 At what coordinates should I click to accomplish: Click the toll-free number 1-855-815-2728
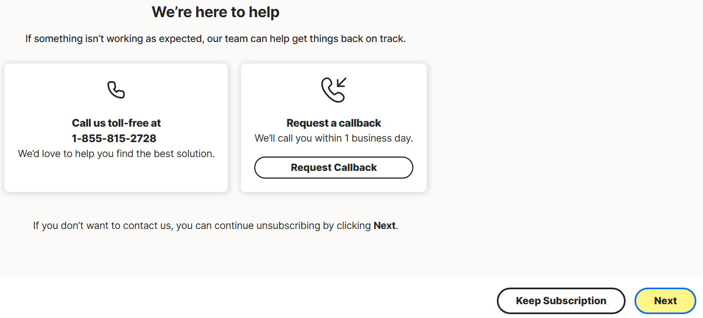114,138
